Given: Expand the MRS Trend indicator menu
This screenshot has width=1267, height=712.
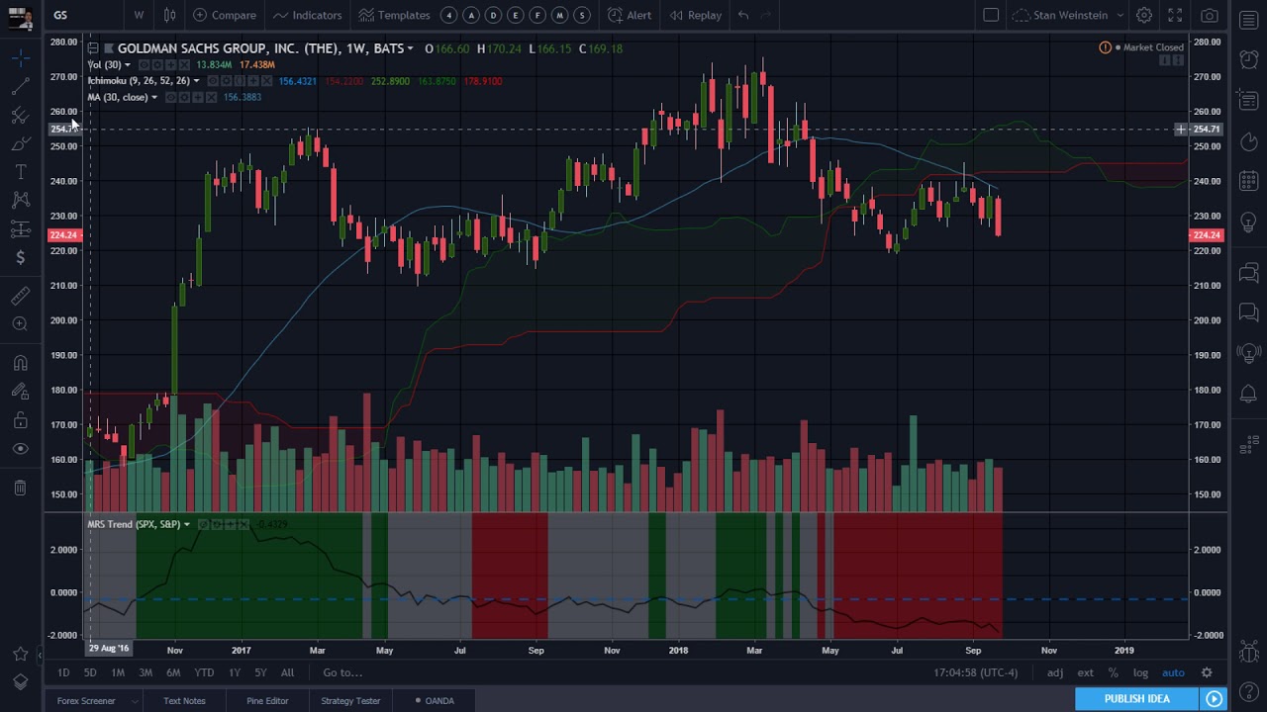Looking at the screenshot, I should coord(186,524).
